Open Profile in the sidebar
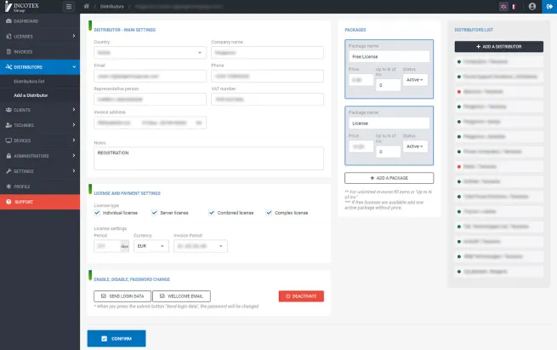The height and width of the screenshot is (350, 557). [x=40, y=186]
